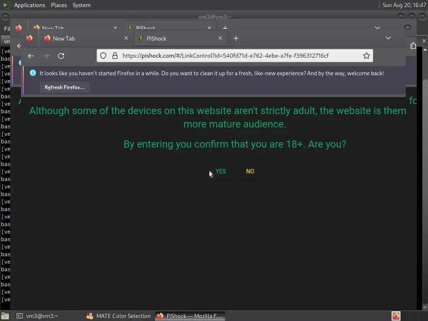
Task: Open the Applications menu
Action: click(30, 5)
